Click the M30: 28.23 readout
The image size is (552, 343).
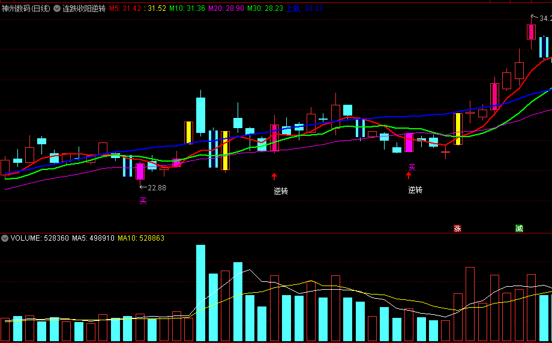click(x=265, y=8)
